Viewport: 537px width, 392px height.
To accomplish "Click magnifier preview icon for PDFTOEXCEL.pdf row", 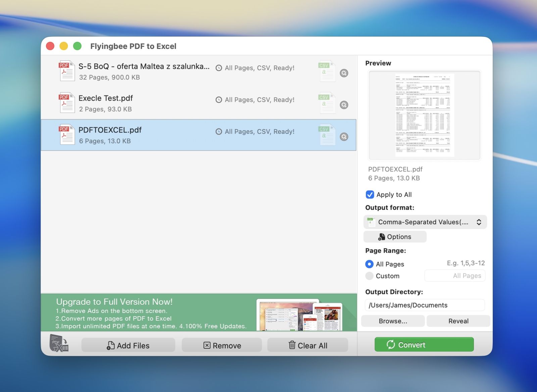I will point(344,137).
